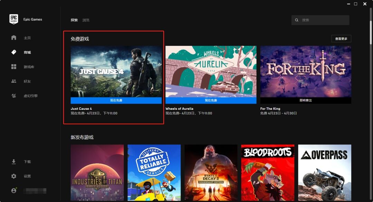
Task: Click the 查看更多 button
Action: [341, 39]
